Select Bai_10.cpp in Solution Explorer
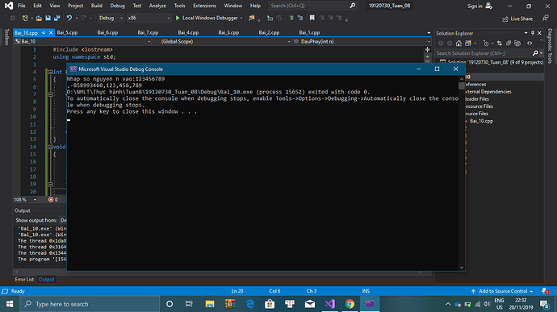This screenshot has width=557, height=312. (x=481, y=121)
